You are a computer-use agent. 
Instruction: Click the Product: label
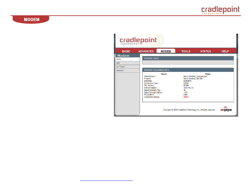tap(147, 79)
